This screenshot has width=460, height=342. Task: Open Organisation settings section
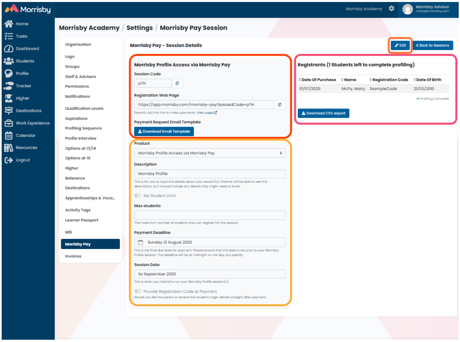(78, 45)
